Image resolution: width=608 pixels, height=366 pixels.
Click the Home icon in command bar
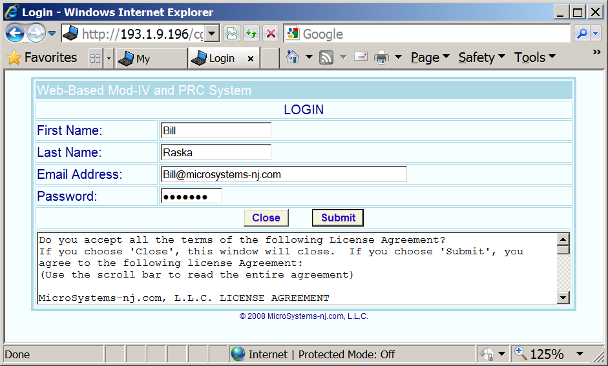[x=293, y=57]
